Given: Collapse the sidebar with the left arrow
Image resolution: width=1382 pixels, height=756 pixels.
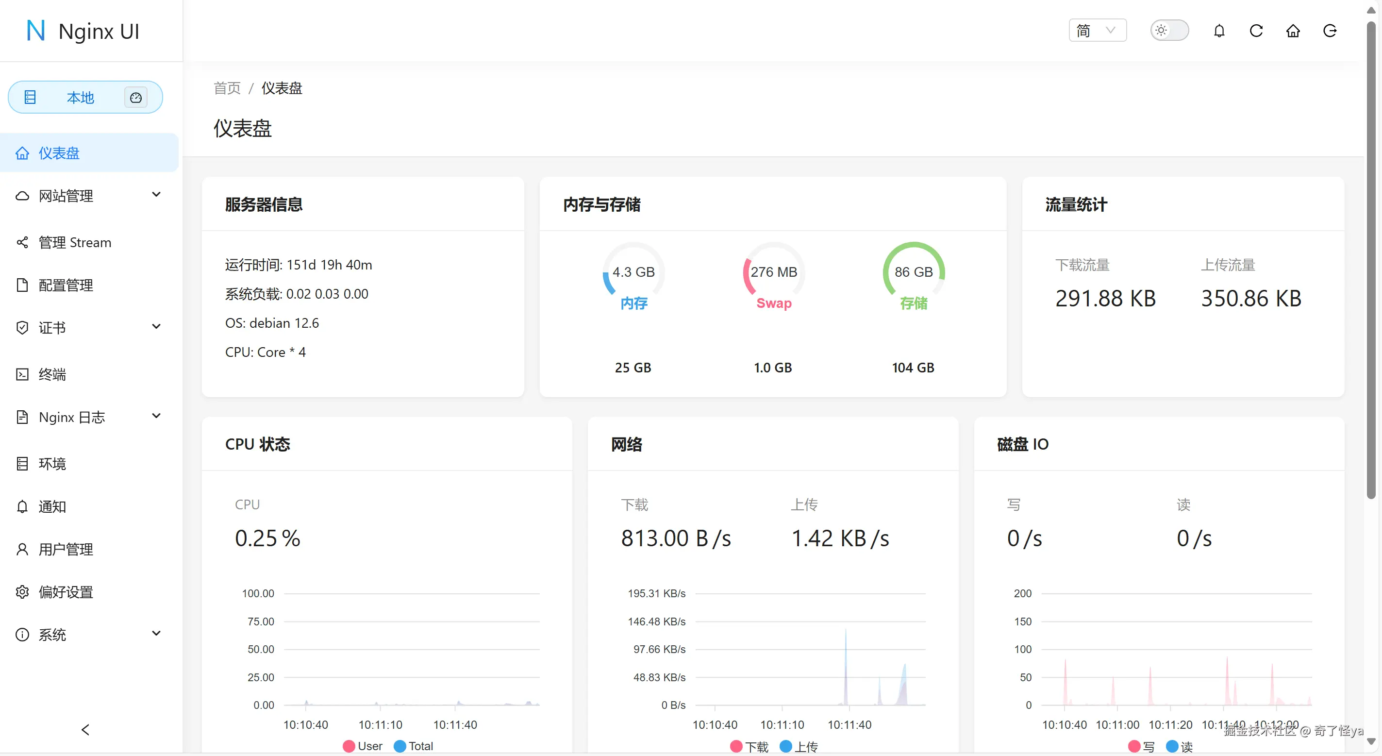Looking at the screenshot, I should [85, 730].
